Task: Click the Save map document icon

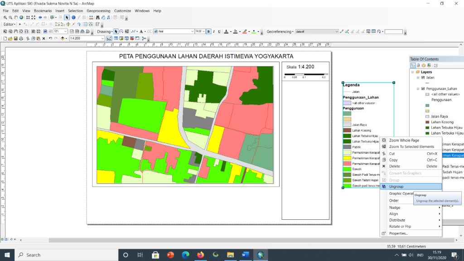Action: tap(16, 39)
